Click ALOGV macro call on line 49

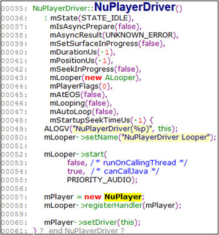pos(56,129)
